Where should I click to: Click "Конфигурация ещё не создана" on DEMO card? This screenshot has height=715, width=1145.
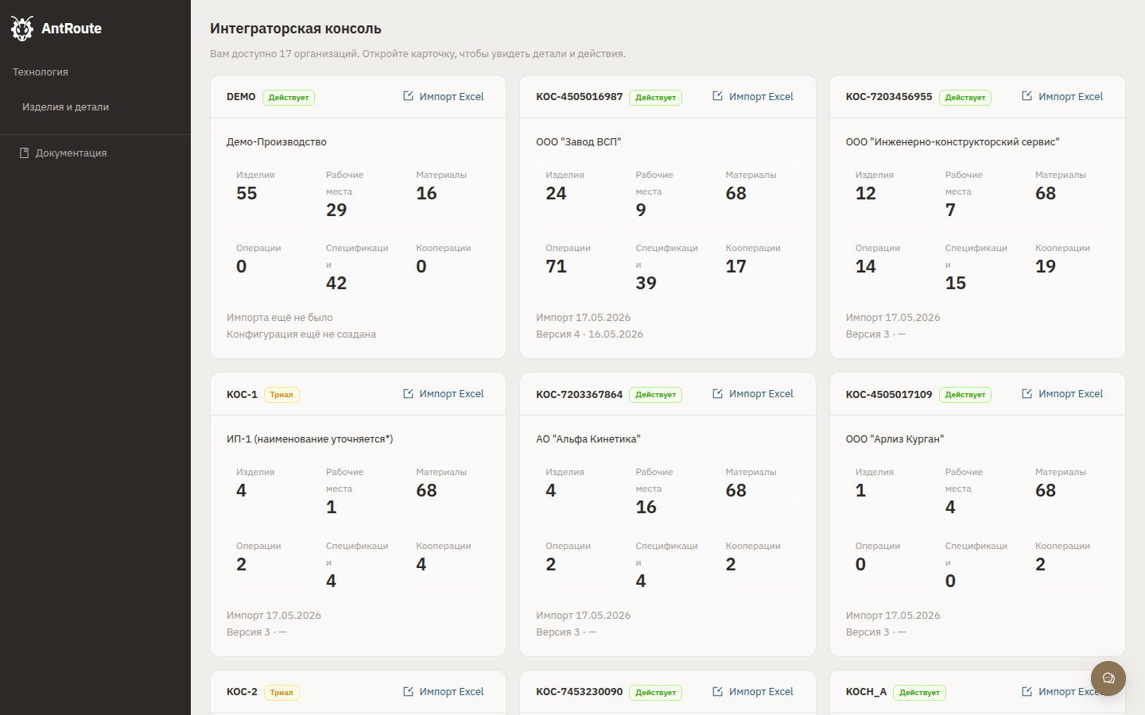tap(301, 334)
